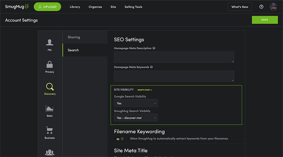Open the Selling Tools menu

point(133,7)
